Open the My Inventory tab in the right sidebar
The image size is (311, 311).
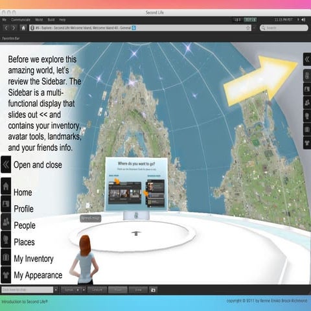pos(307,129)
